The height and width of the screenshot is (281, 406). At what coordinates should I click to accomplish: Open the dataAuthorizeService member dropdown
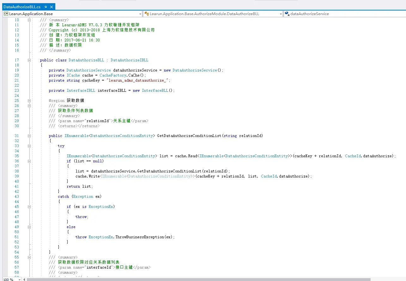tap(344, 14)
